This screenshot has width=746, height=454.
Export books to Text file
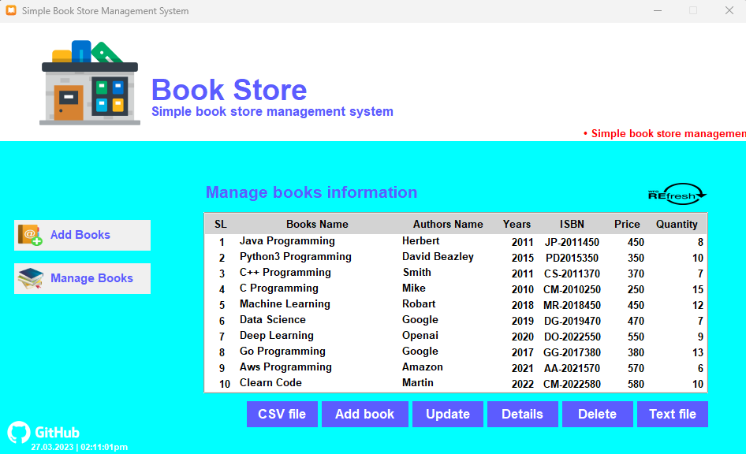673,414
